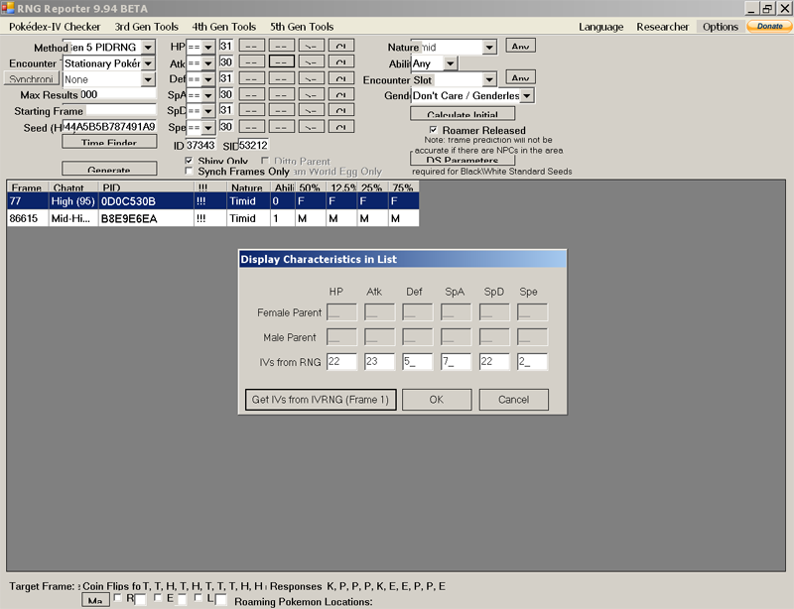Uncheck the Roamer Released checkbox
The image size is (794, 609).
[x=433, y=130]
